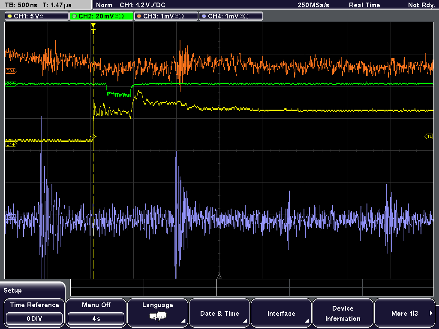Click the Norm trigger mode label

point(104,5)
